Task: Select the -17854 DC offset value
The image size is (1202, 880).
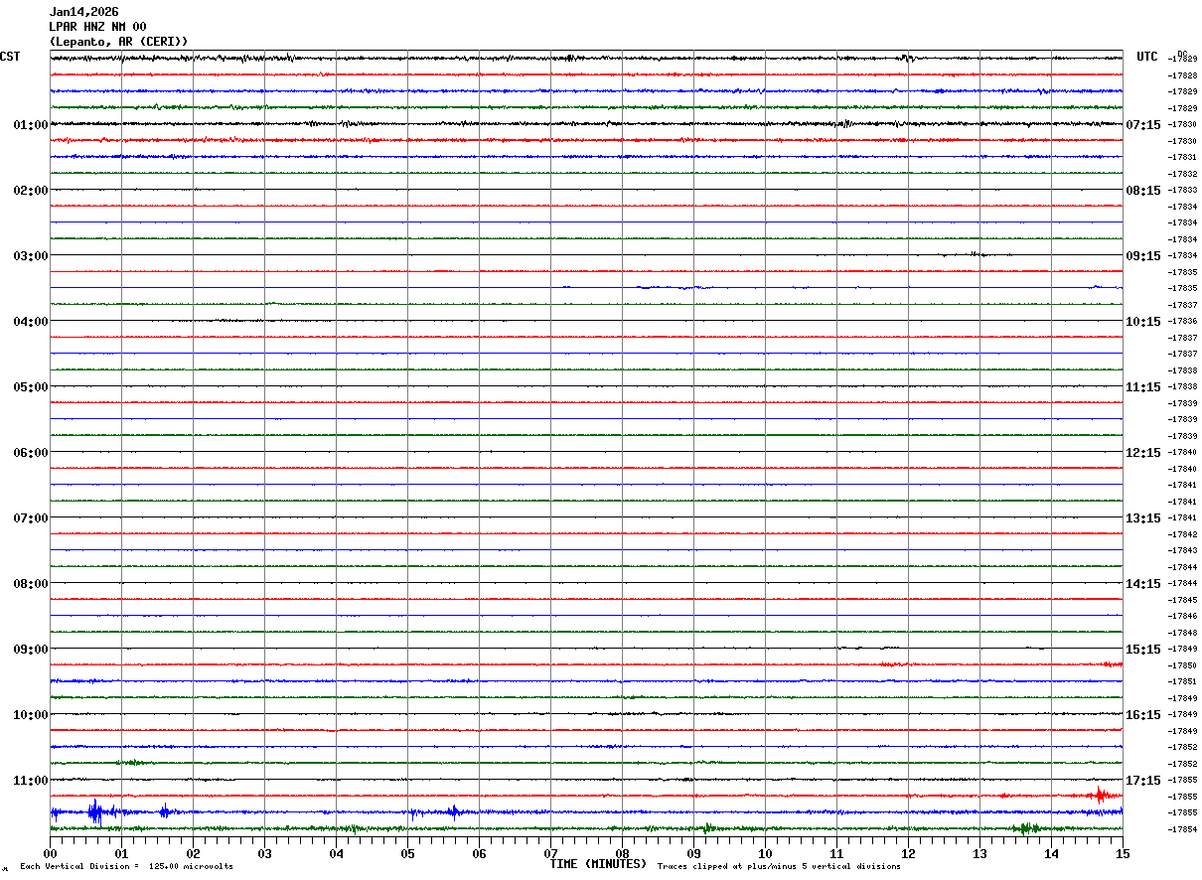Action: [x=1182, y=829]
